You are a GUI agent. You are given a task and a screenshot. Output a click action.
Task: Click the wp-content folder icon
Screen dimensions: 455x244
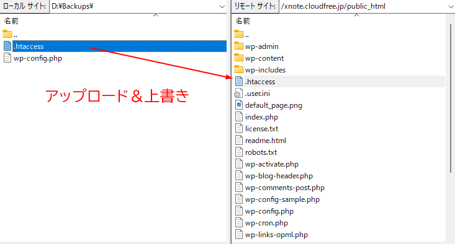click(239, 58)
